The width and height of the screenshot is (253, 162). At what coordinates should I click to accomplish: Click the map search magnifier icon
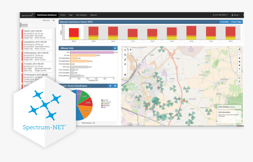coord(125,55)
